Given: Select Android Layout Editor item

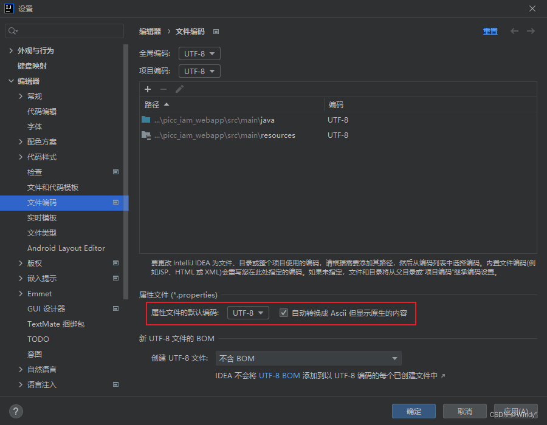Looking at the screenshot, I should 66,248.
